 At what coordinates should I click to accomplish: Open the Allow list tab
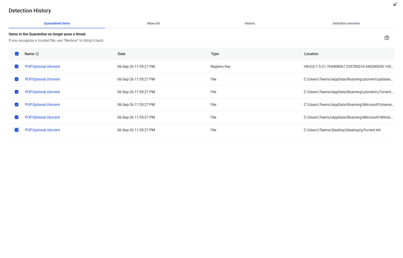point(154,23)
